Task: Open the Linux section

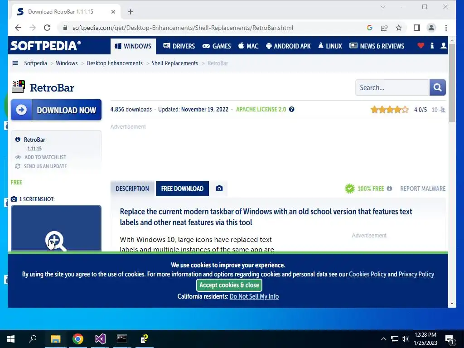Action: pyautogui.click(x=330, y=46)
